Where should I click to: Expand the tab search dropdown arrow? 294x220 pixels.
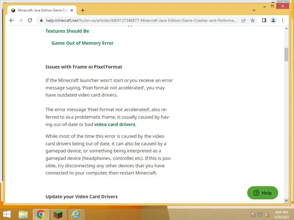pyautogui.click(x=254, y=10)
